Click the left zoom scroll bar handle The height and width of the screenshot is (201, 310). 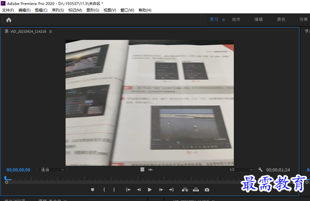(x=7, y=182)
